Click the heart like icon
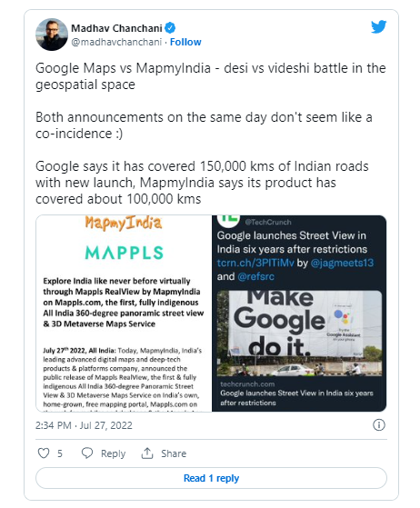The width and height of the screenshot is (420, 508). 44,453
